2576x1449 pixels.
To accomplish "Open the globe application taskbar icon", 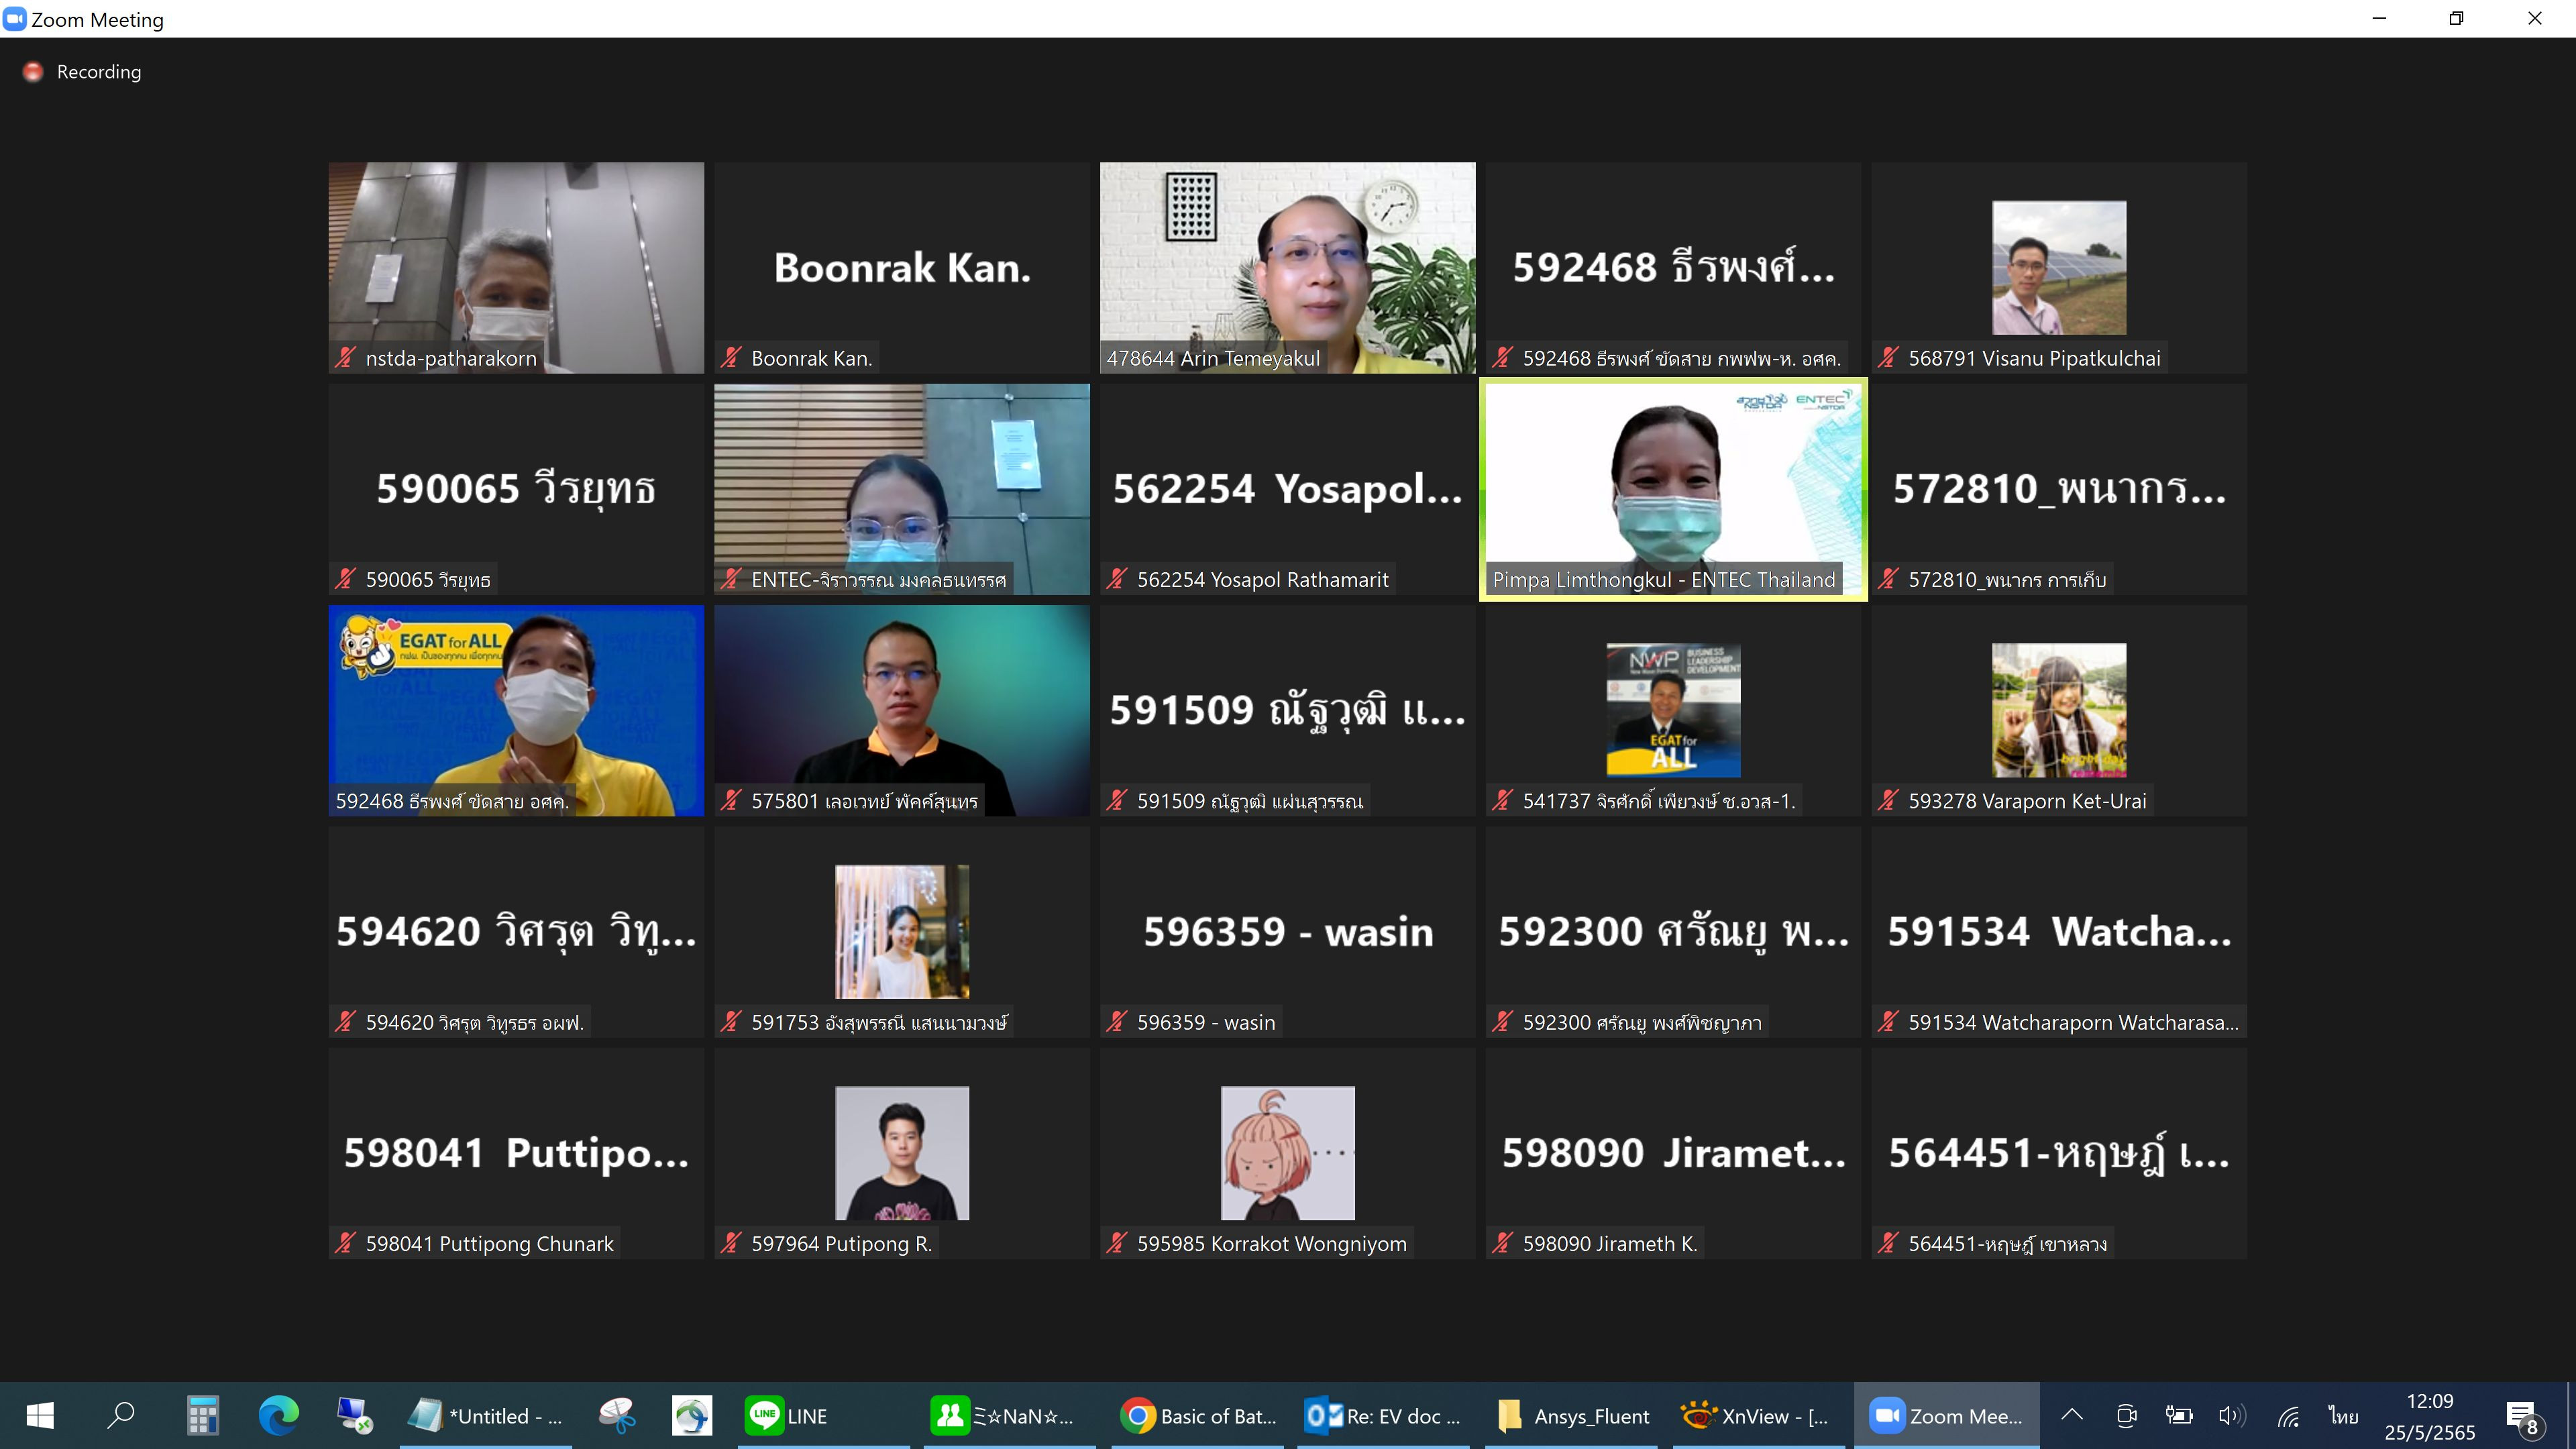I will click(692, 1416).
